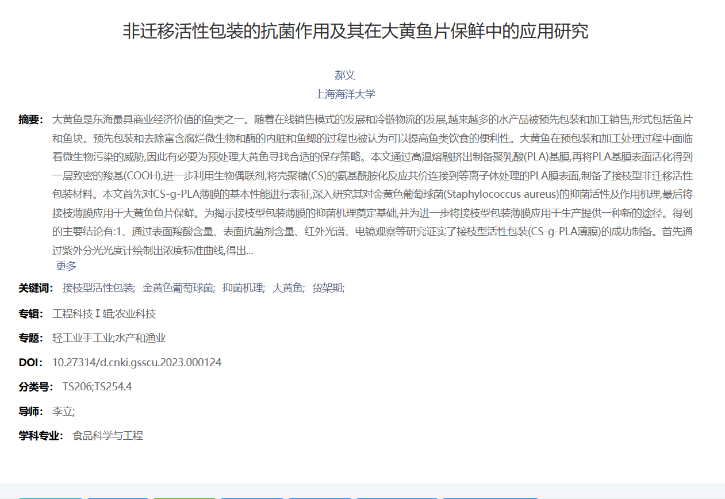Open the 上海海洋大学 institution link

click(x=345, y=94)
